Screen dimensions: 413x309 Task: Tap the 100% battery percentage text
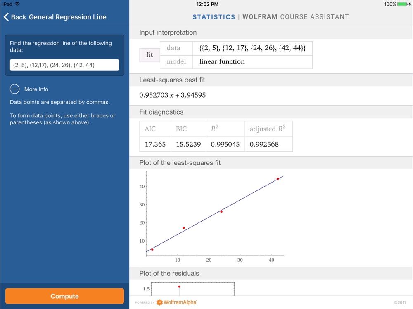[x=390, y=4]
